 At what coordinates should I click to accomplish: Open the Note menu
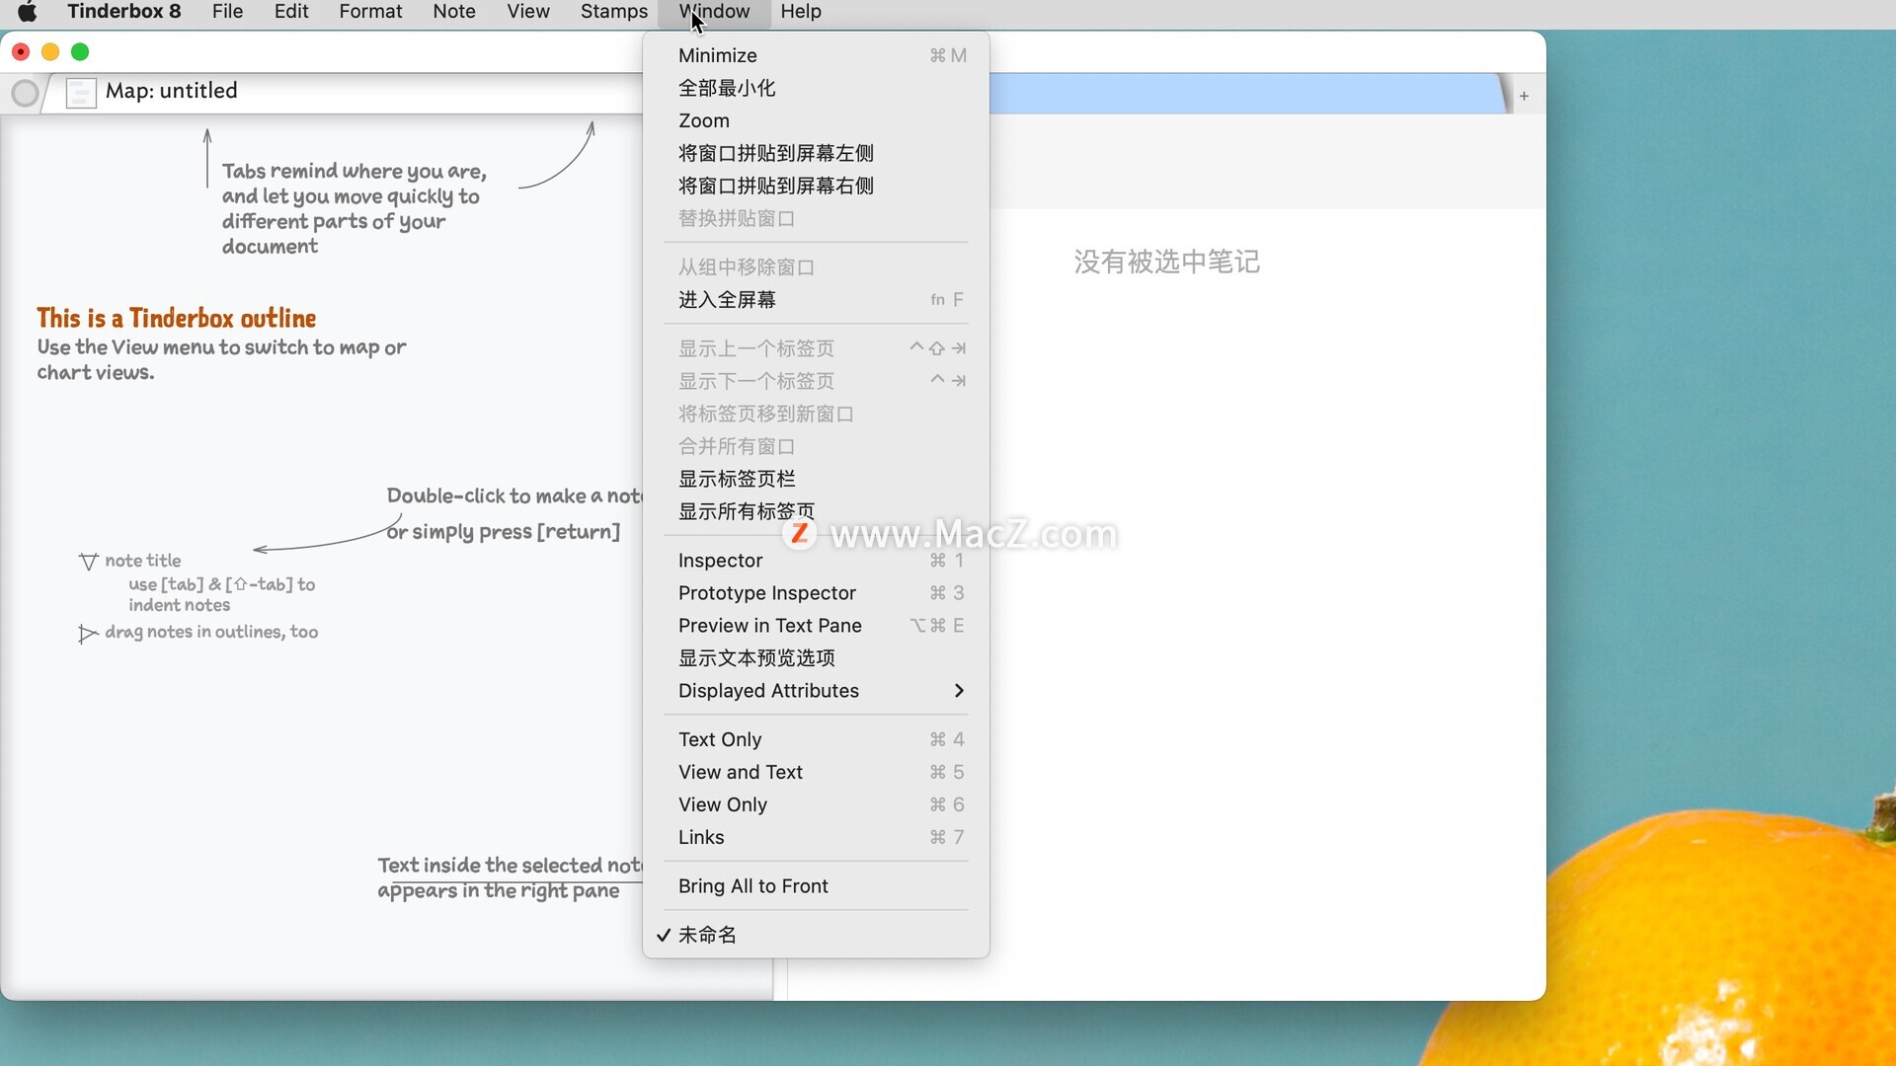point(454,12)
